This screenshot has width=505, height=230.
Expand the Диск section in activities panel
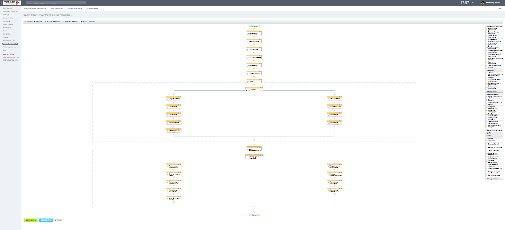(494, 136)
